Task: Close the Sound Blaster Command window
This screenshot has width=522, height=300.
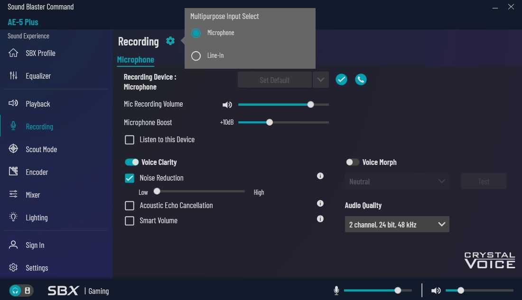Action: click(511, 7)
